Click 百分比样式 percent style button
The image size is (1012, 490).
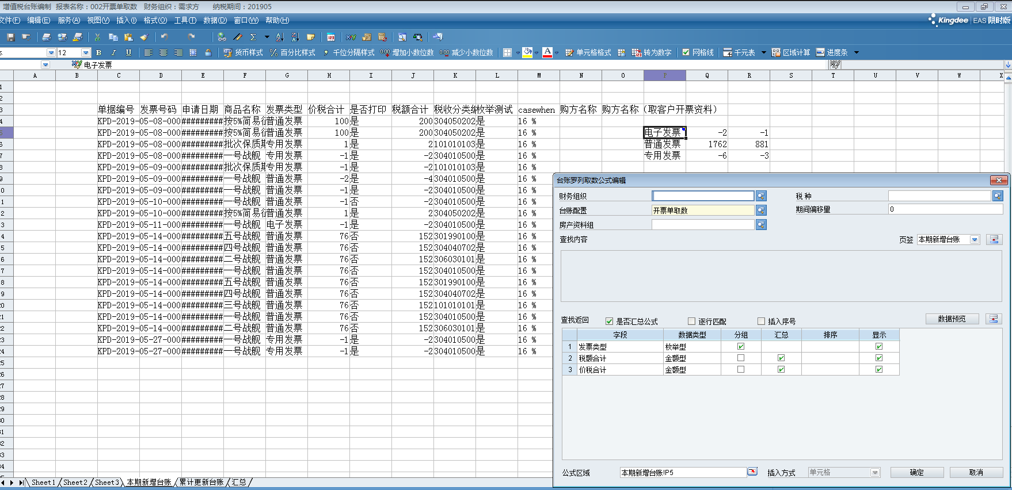(292, 52)
